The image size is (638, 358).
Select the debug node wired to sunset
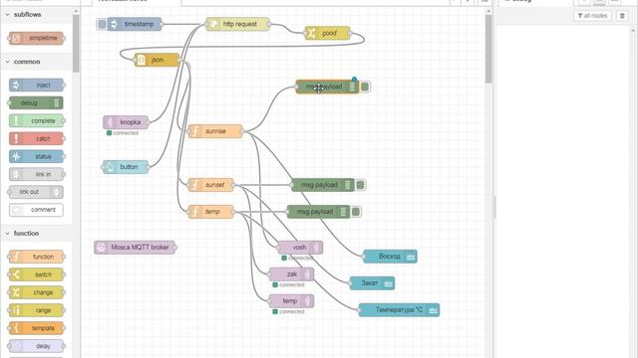[323, 185]
